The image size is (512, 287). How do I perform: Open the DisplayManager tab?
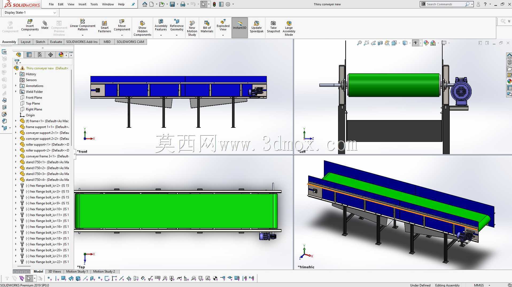click(61, 55)
